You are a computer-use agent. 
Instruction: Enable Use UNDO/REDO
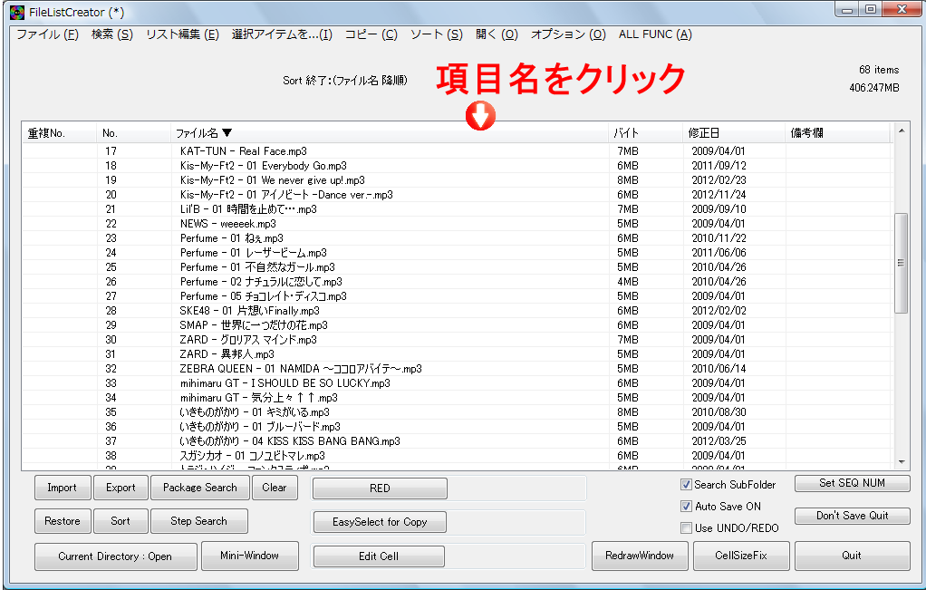(x=687, y=528)
